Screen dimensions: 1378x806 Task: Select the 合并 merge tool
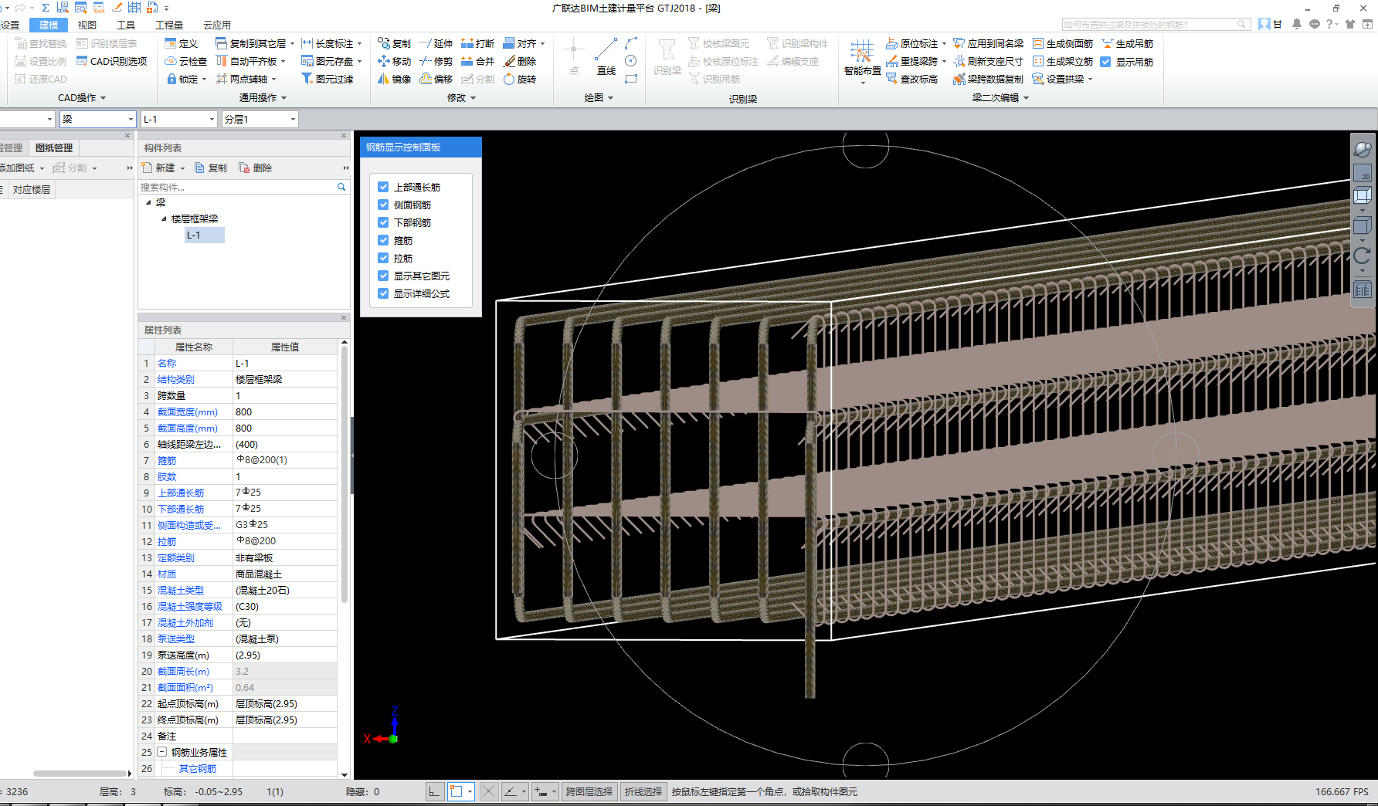pyautogui.click(x=477, y=61)
